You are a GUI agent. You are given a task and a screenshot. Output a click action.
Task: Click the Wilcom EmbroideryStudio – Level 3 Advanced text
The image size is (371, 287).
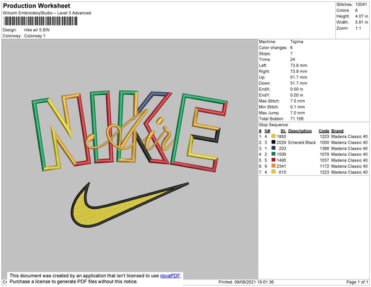(x=47, y=13)
